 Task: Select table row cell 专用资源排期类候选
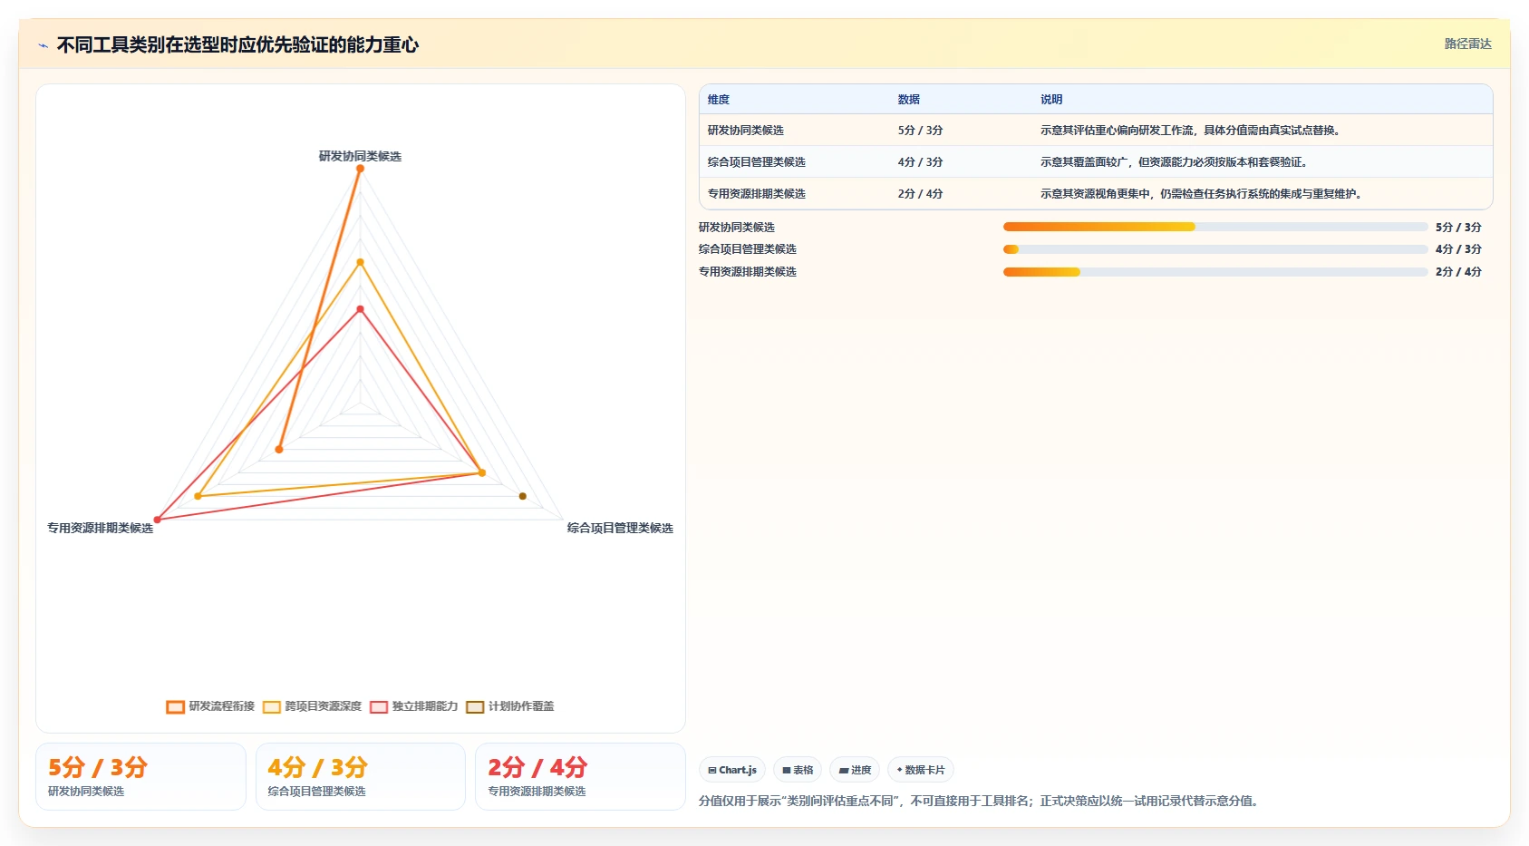[x=757, y=194]
